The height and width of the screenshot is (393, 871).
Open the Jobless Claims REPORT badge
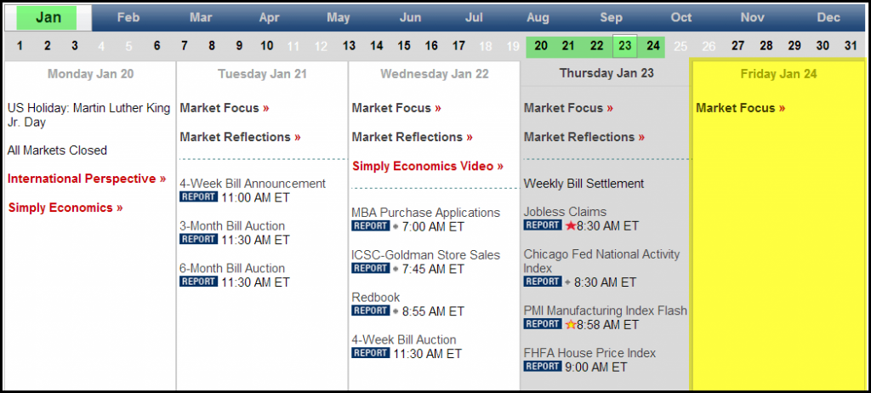pyautogui.click(x=543, y=225)
